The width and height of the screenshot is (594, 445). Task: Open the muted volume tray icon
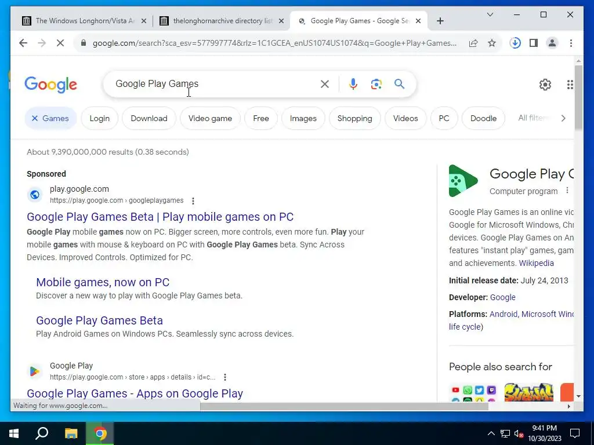519,434
